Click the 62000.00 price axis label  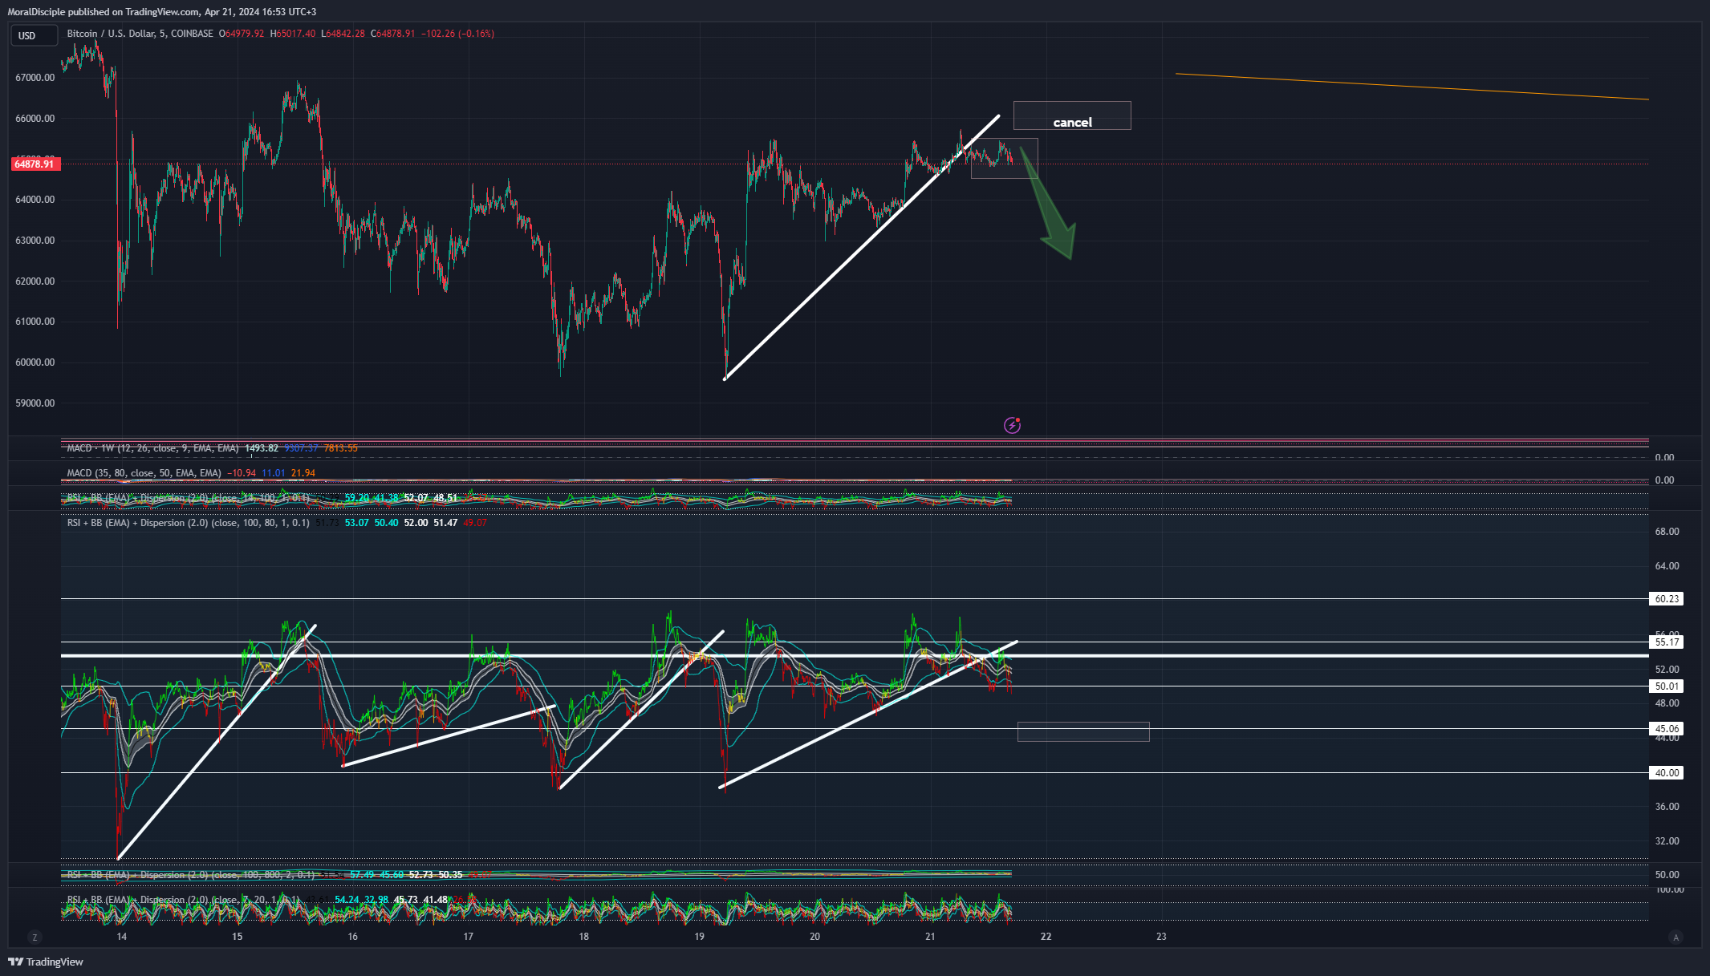point(35,281)
